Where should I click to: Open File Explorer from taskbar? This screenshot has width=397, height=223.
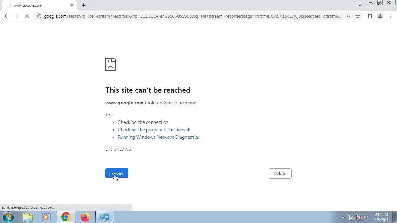[28, 217]
